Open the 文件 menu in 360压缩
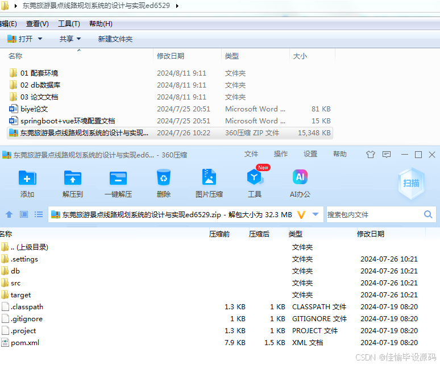 coord(251,154)
